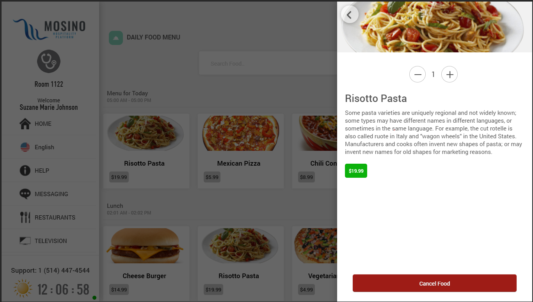Screen dimensions: 533x302
Task: Select the Cheese Burger thumbnail image
Action: point(145,246)
